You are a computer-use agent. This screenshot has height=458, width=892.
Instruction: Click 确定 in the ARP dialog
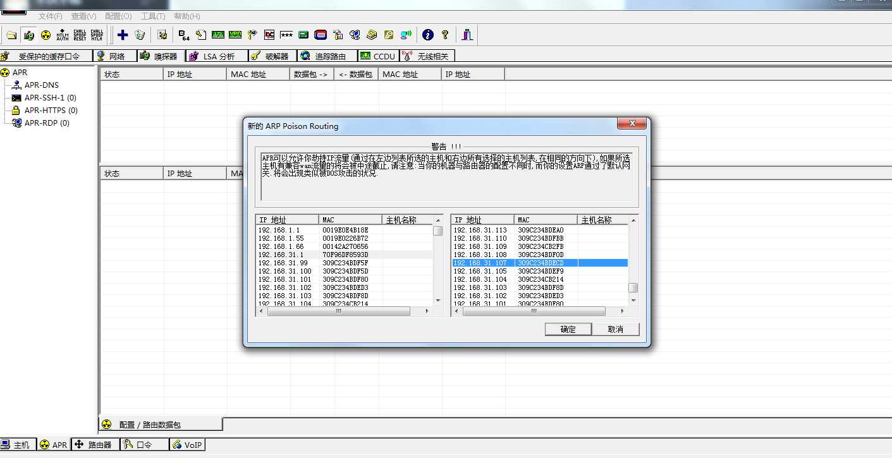click(568, 329)
